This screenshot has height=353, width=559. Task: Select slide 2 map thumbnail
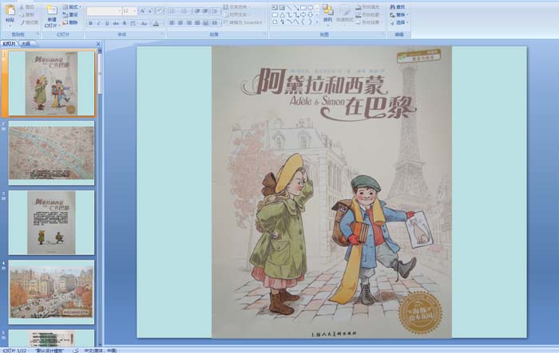coord(51,153)
